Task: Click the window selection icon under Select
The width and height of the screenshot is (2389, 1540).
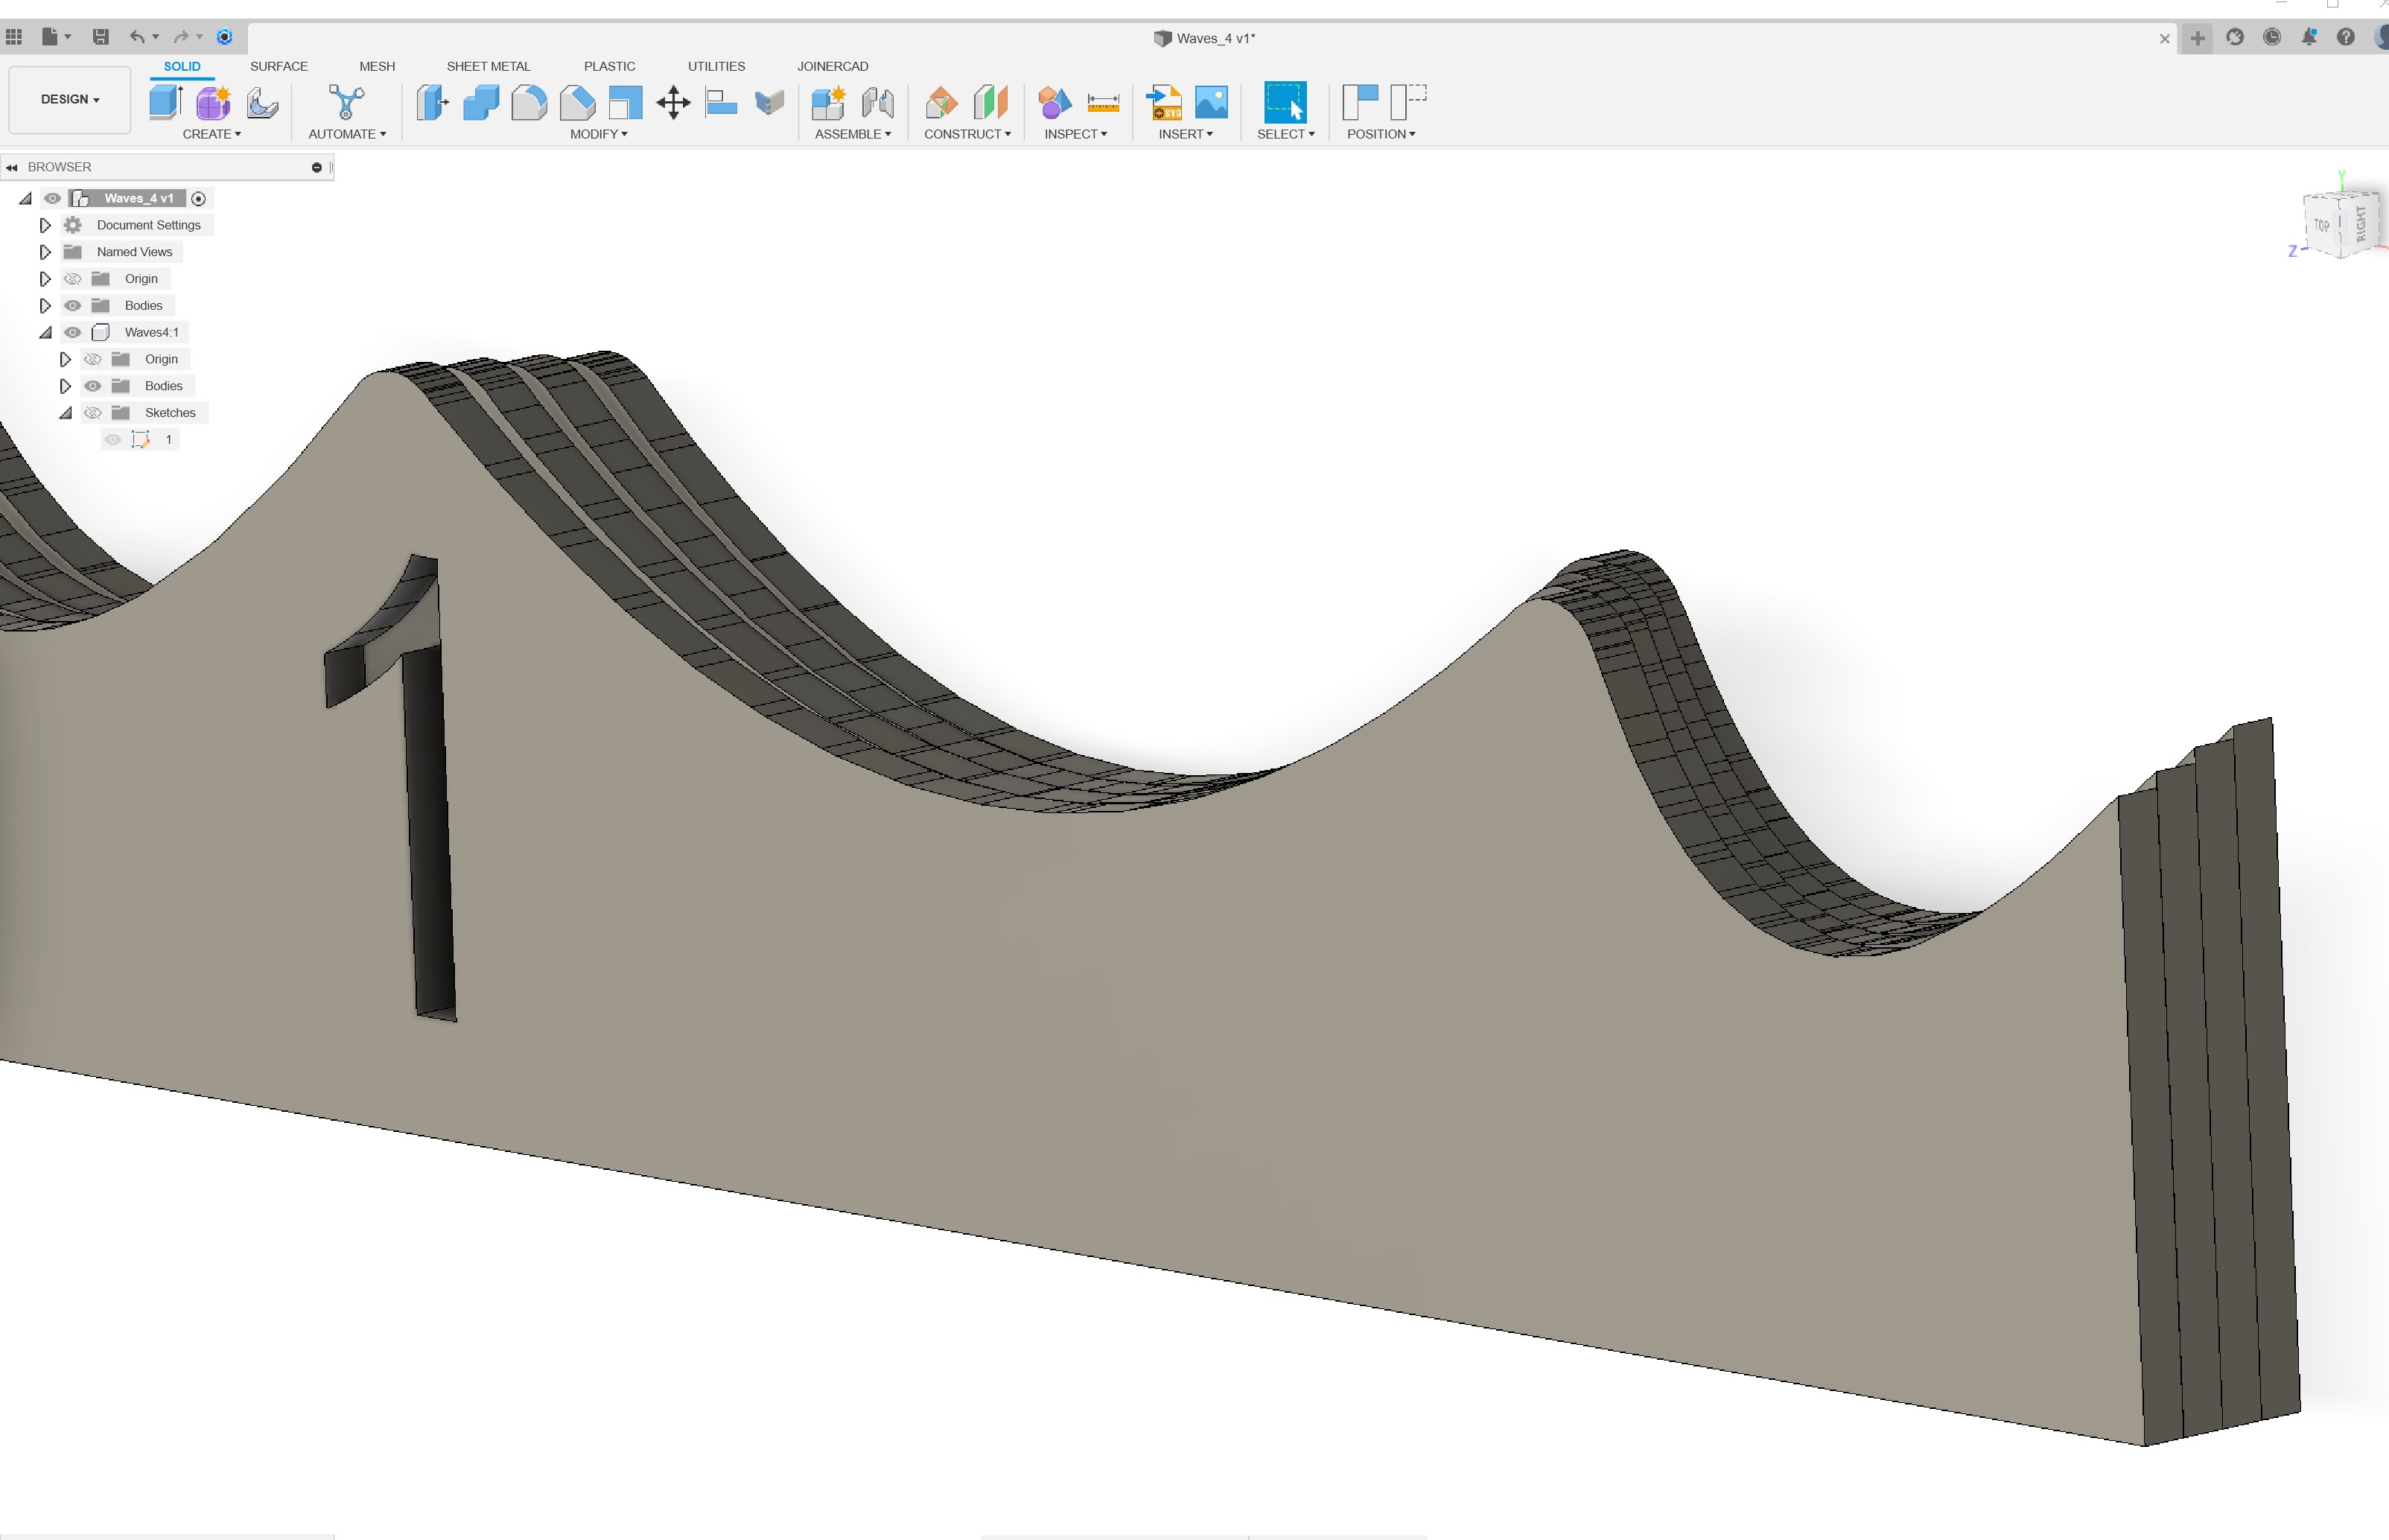Action: click(1285, 103)
